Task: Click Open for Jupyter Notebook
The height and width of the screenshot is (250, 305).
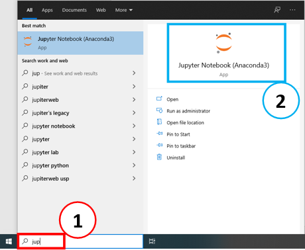Action: [x=172, y=99]
